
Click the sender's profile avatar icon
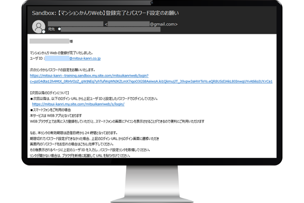point(39,27)
